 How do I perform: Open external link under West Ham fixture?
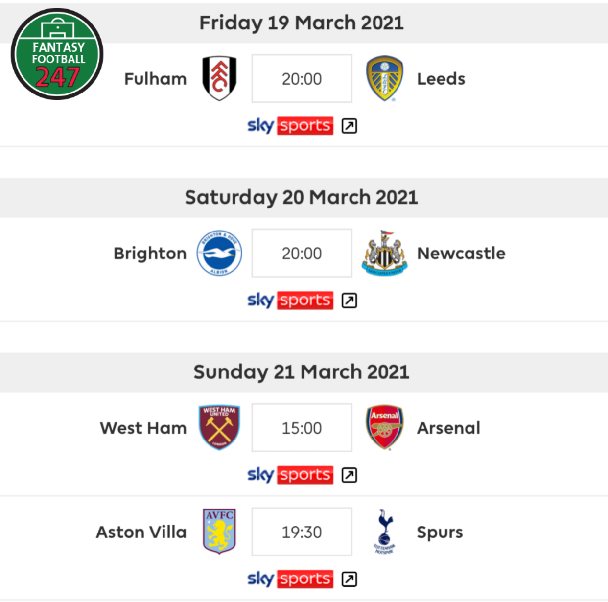(x=349, y=474)
